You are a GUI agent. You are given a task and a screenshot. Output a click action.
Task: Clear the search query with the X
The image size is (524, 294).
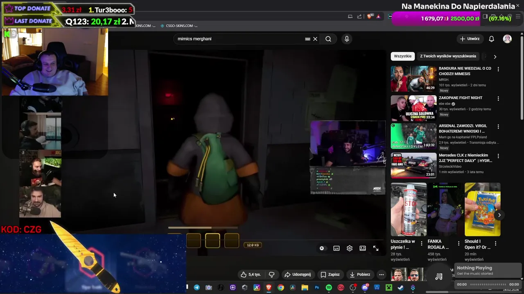pyautogui.click(x=315, y=39)
